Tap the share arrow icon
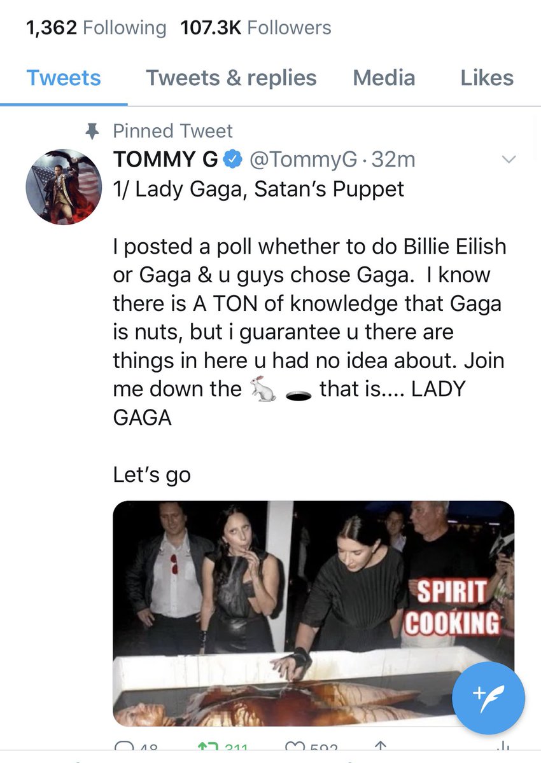 (x=382, y=748)
